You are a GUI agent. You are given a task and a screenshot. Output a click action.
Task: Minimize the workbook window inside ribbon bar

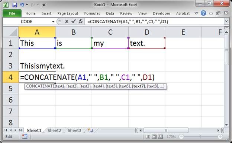click(x=211, y=13)
